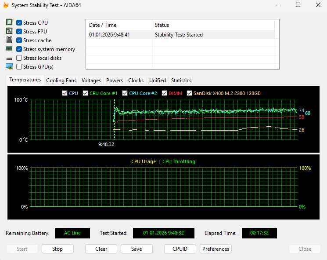
Task: Click the RAM module icon beside Stress system memory
Action: click(x=9, y=49)
